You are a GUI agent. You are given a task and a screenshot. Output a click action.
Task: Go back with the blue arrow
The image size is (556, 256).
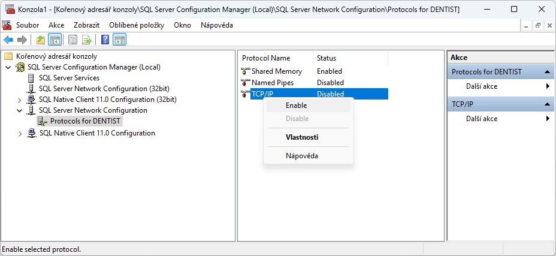click(8, 40)
